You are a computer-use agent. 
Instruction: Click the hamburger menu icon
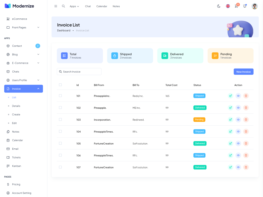point(56,6)
